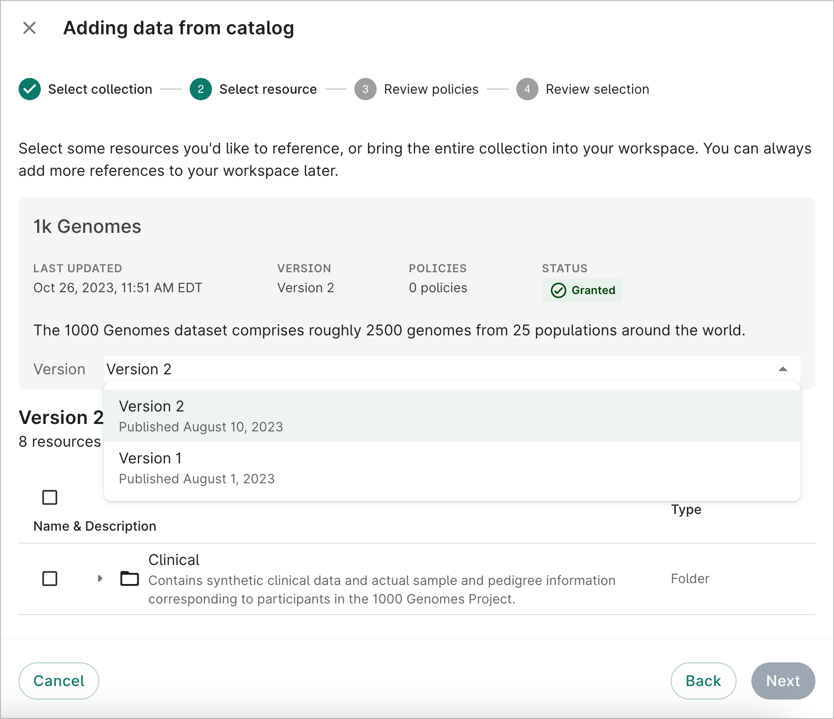Click the Next button
Viewport: 834px width, 719px height.
pyautogui.click(x=783, y=681)
